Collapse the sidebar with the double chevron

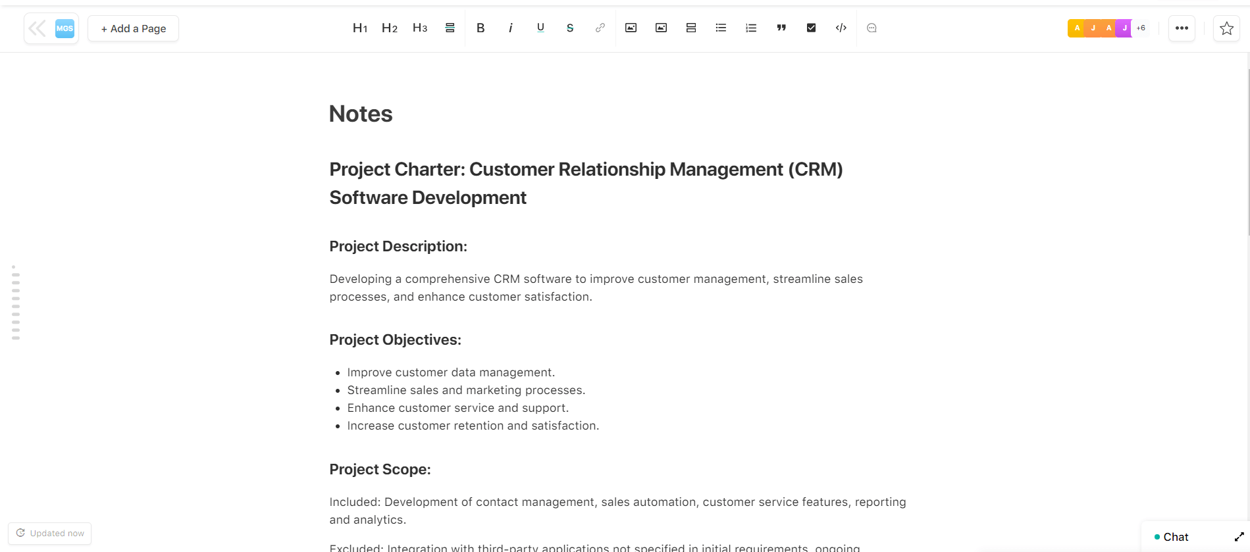click(38, 28)
